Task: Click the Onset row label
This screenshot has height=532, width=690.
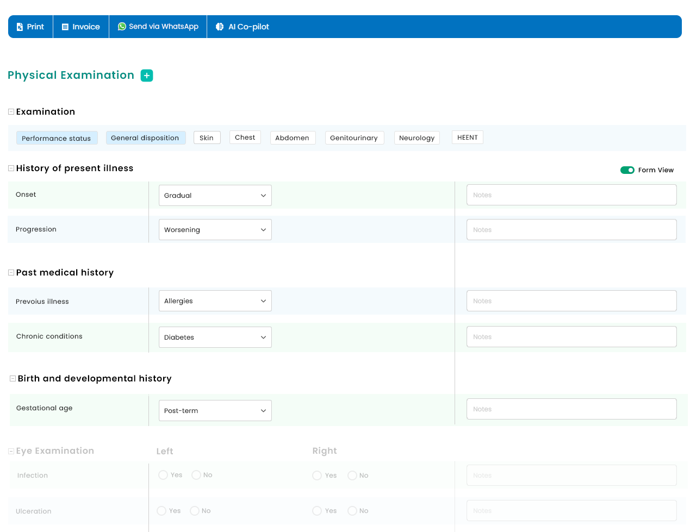Action: click(x=26, y=195)
